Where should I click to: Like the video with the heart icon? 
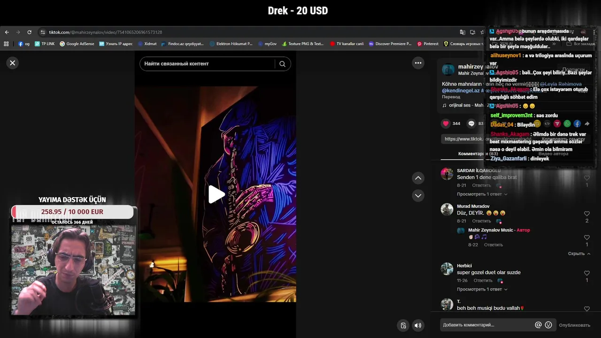(x=446, y=123)
